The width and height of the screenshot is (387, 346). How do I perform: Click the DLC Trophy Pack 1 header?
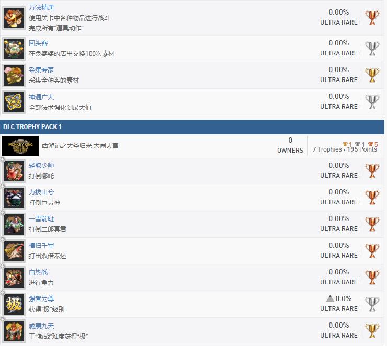coord(32,127)
